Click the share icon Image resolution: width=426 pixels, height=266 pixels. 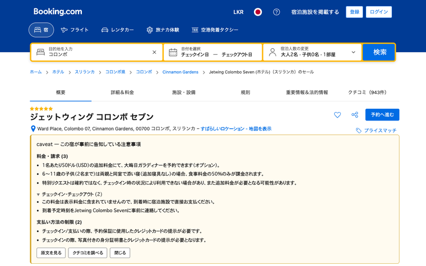(x=355, y=115)
